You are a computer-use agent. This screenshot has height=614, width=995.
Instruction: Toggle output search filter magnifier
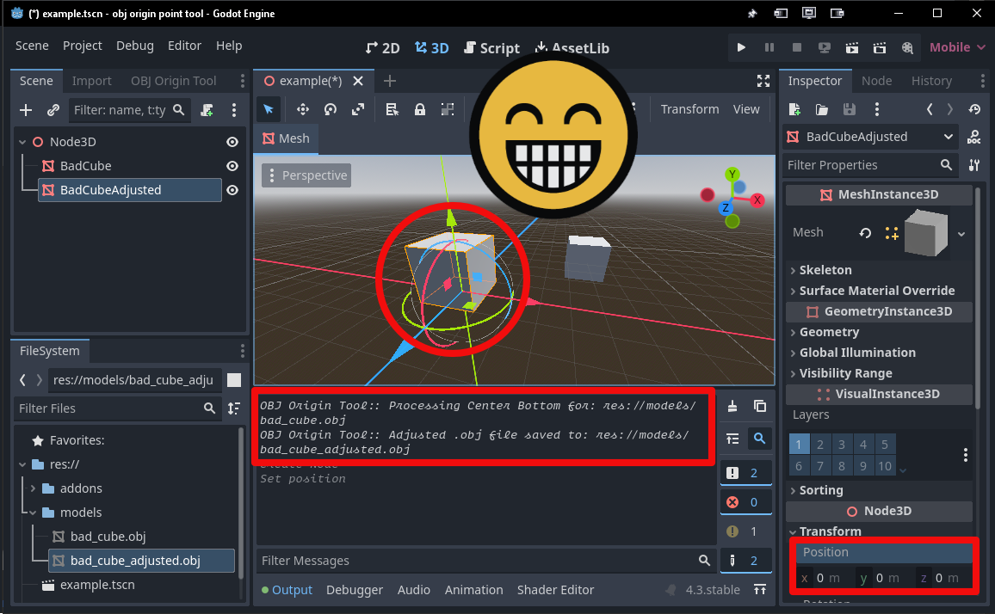tap(759, 439)
